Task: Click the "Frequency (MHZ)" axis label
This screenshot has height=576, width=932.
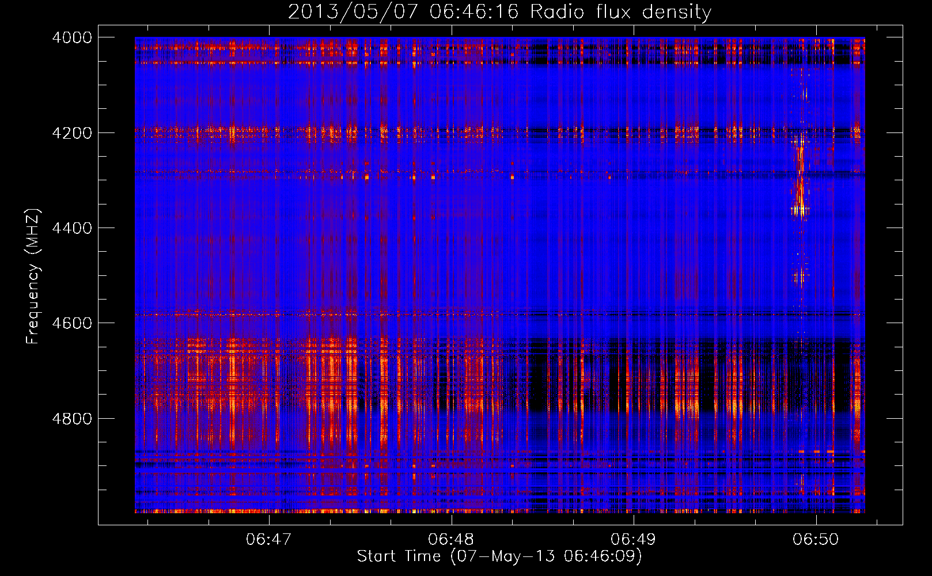Action: pos(33,276)
